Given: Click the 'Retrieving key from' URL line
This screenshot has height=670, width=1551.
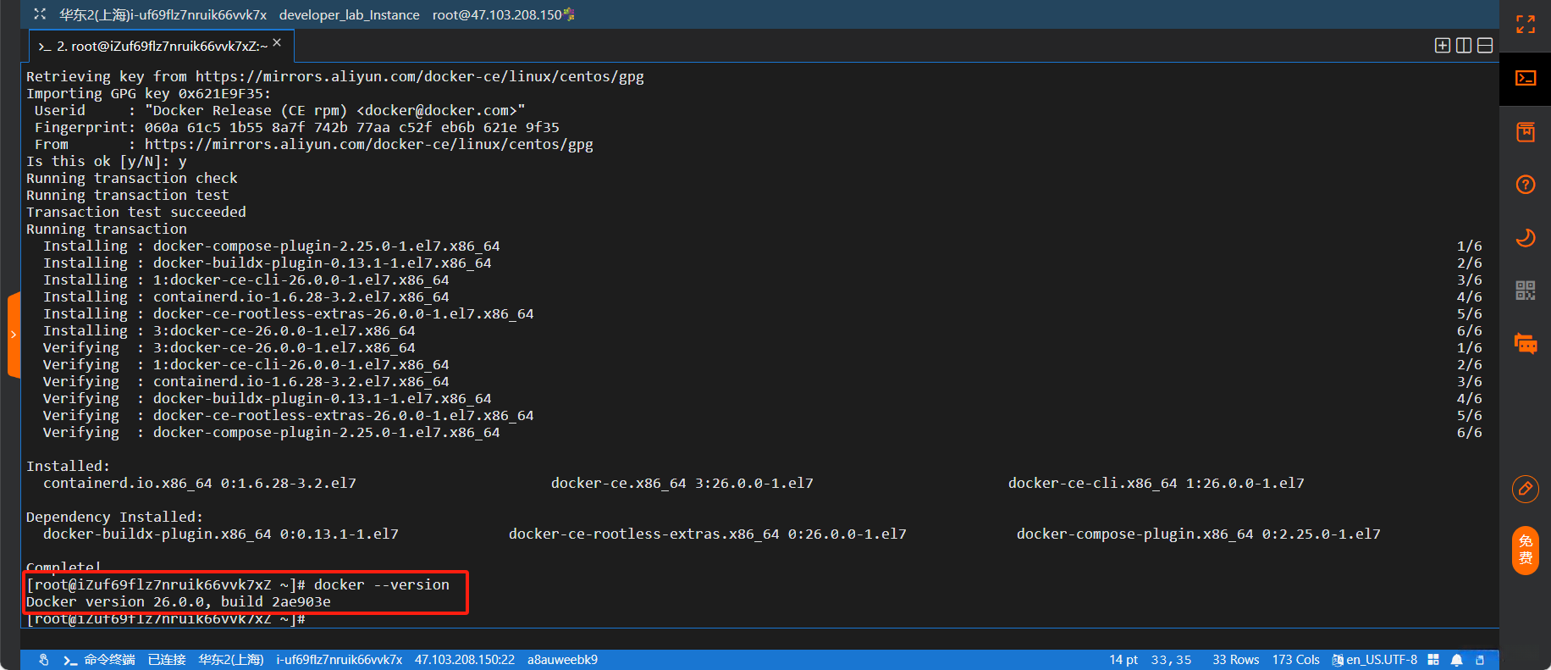Looking at the screenshot, I should click(x=335, y=76).
